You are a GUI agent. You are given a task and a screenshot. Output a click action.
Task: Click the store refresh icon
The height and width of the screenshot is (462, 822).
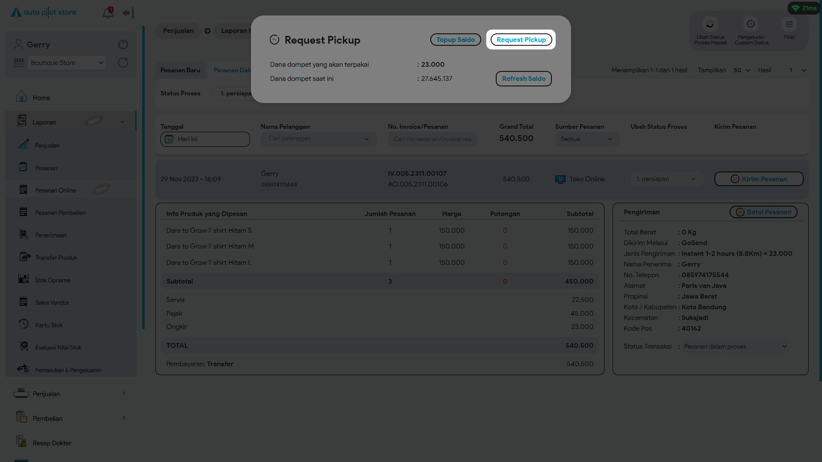coord(123,63)
